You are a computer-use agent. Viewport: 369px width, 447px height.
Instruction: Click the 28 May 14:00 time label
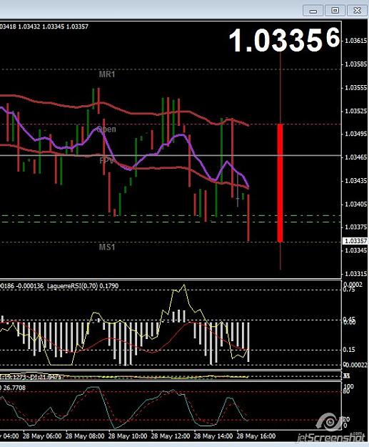tap(213, 436)
